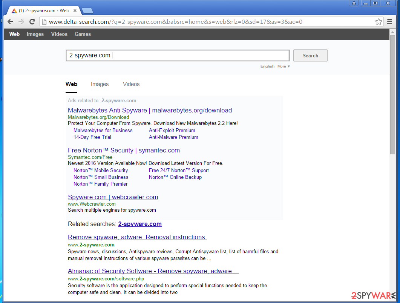Viewport: 400px width, 303px height.
Task: Open the Norton Family Premier sublink
Action: [x=101, y=184]
